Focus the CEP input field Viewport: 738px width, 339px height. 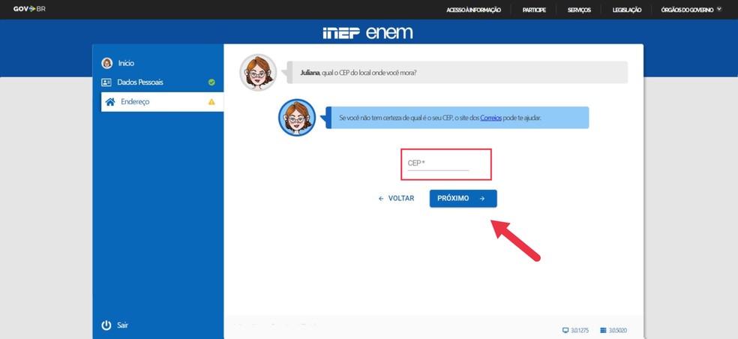[x=438, y=163]
